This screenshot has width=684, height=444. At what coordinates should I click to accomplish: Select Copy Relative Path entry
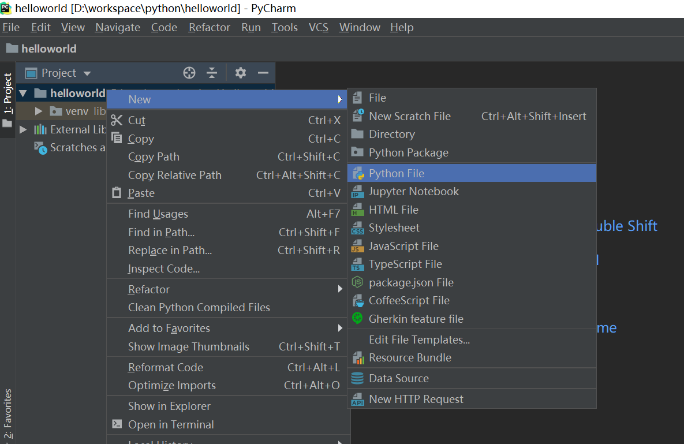point(227,175)
